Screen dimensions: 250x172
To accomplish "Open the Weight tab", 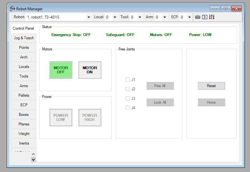I will point(24,134).
